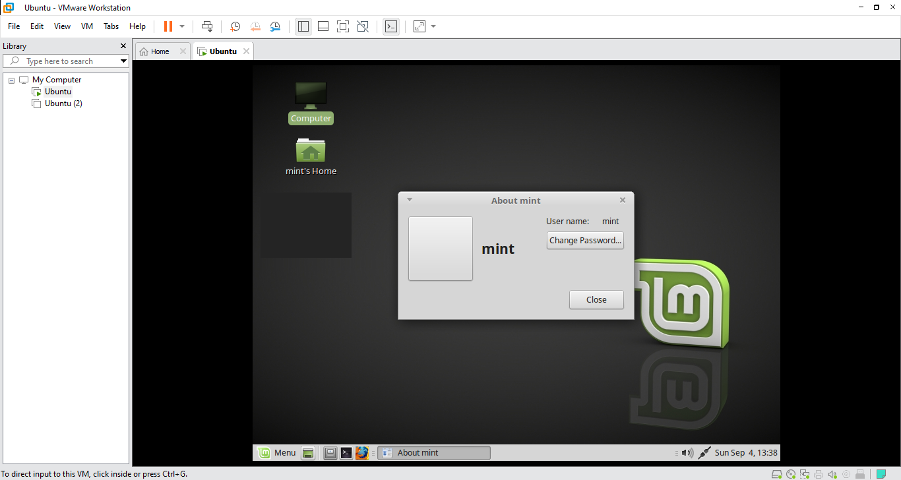Click the sound card status icon
Screen dimensions: 901x480
[x=832, y=474]
